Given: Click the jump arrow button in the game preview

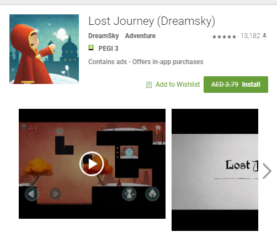Looking at the screenshot, I should [152, 194].
